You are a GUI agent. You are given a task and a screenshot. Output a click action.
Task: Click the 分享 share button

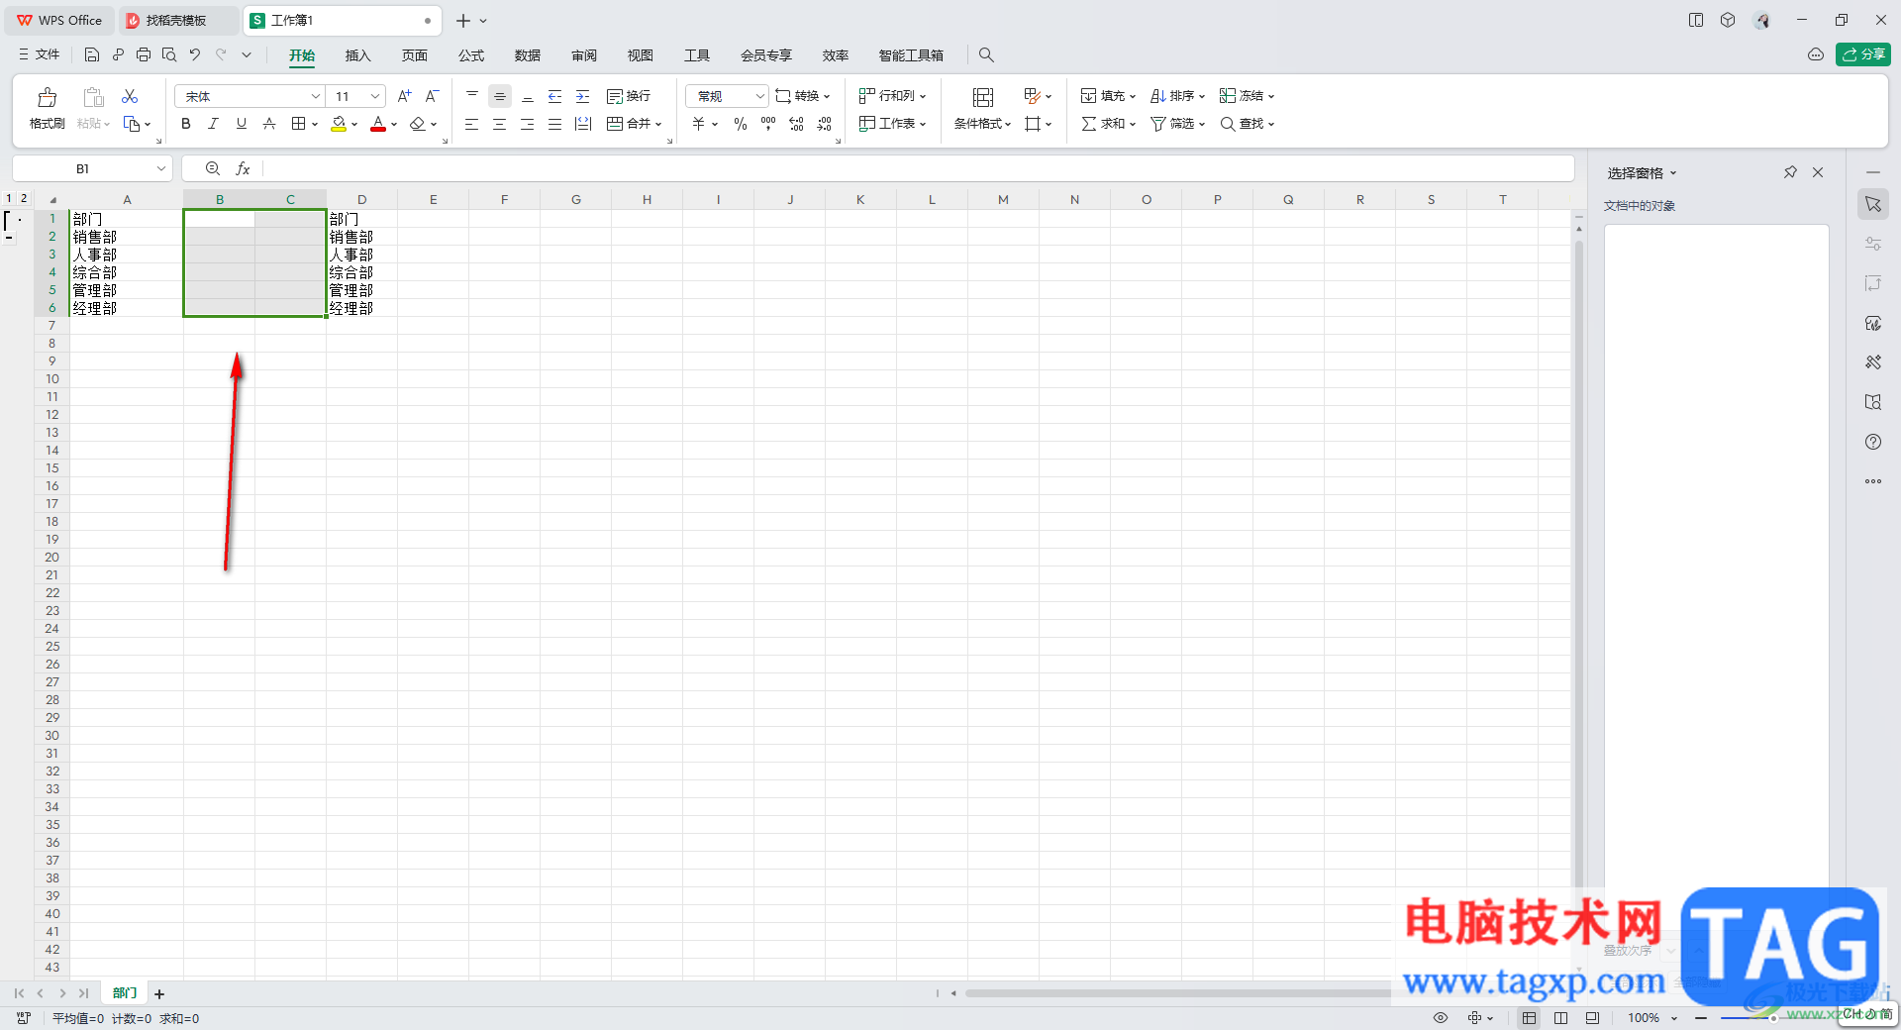click(1863, 54)
